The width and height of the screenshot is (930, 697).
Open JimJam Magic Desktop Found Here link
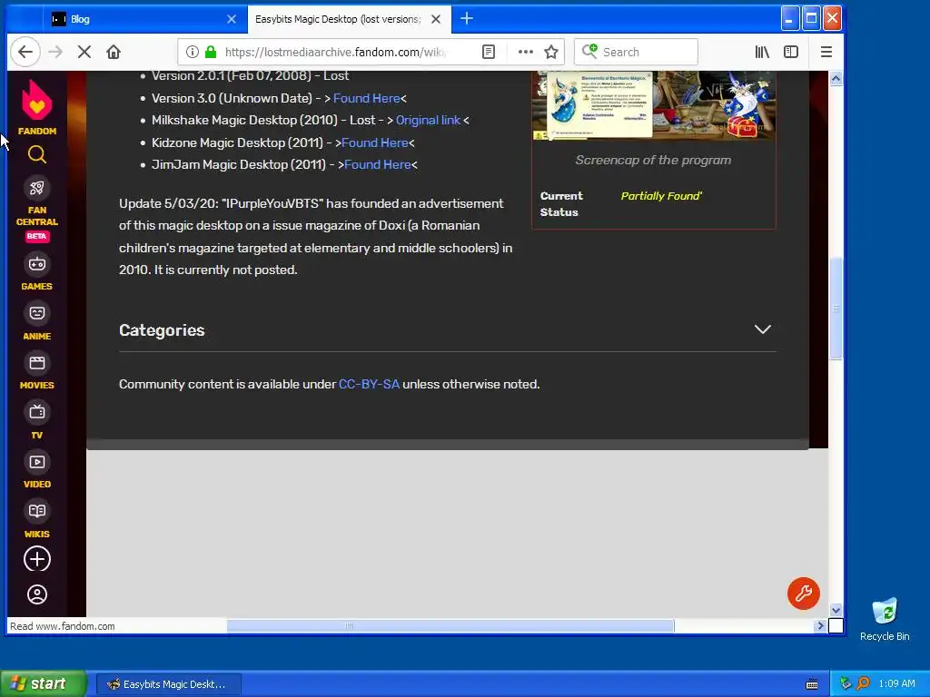click(x=377, y=165)
